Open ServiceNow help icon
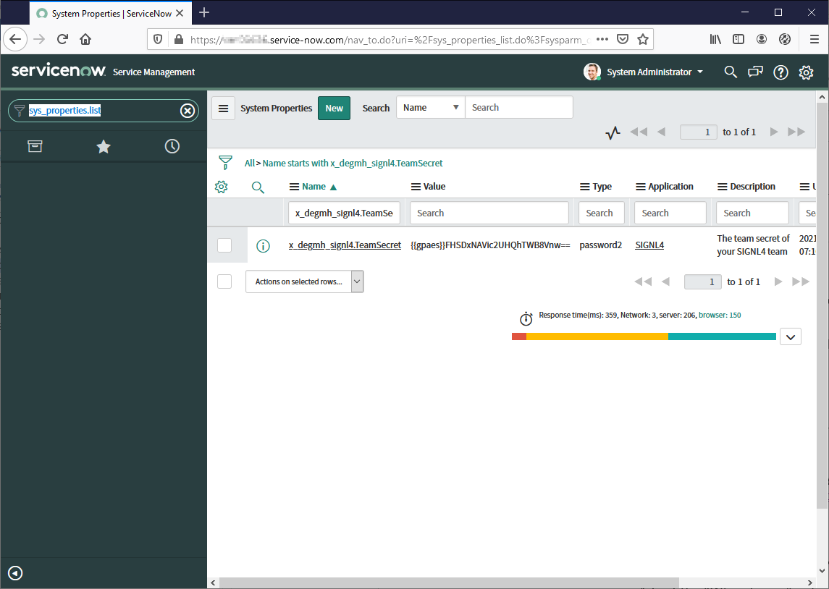The height and width of the screenshot is (589, 829). click(x=781, y=72)
